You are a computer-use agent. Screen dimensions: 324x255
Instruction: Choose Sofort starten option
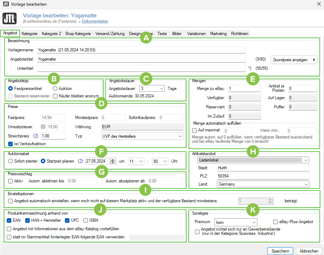(x=11, y=161)
